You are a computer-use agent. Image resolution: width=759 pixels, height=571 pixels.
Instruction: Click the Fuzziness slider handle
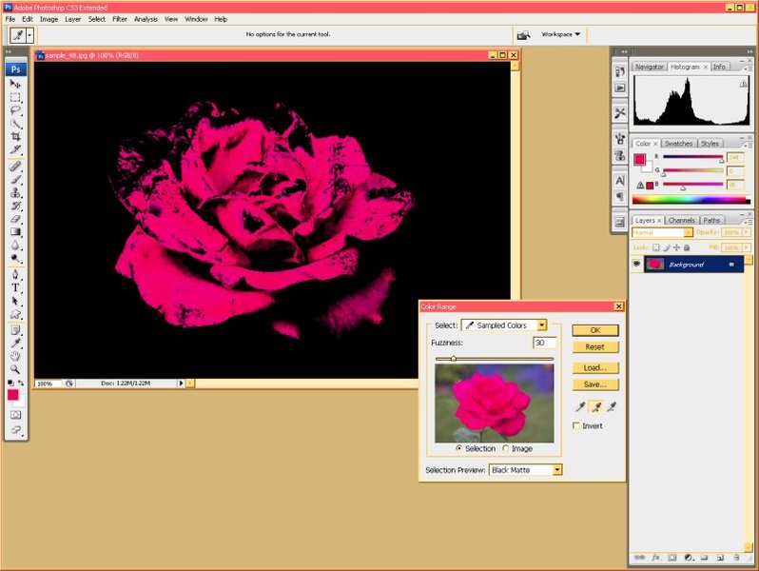pos(453,359)
